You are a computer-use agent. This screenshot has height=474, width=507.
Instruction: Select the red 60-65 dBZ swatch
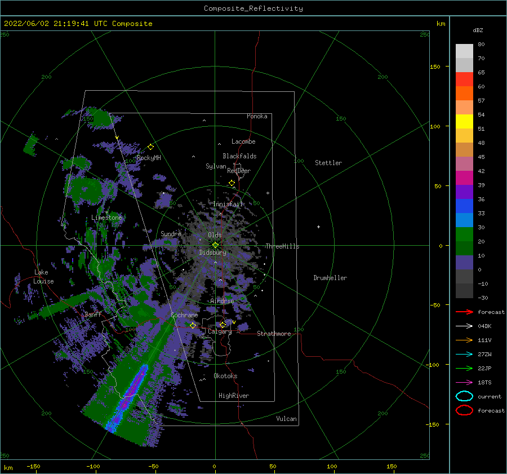point(464,79)
